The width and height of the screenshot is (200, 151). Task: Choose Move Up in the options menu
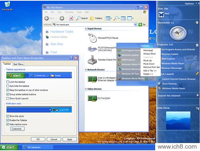148,61
